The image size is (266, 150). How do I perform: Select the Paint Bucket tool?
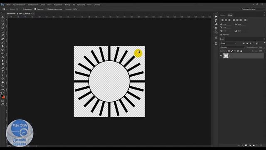pos(2,57)
